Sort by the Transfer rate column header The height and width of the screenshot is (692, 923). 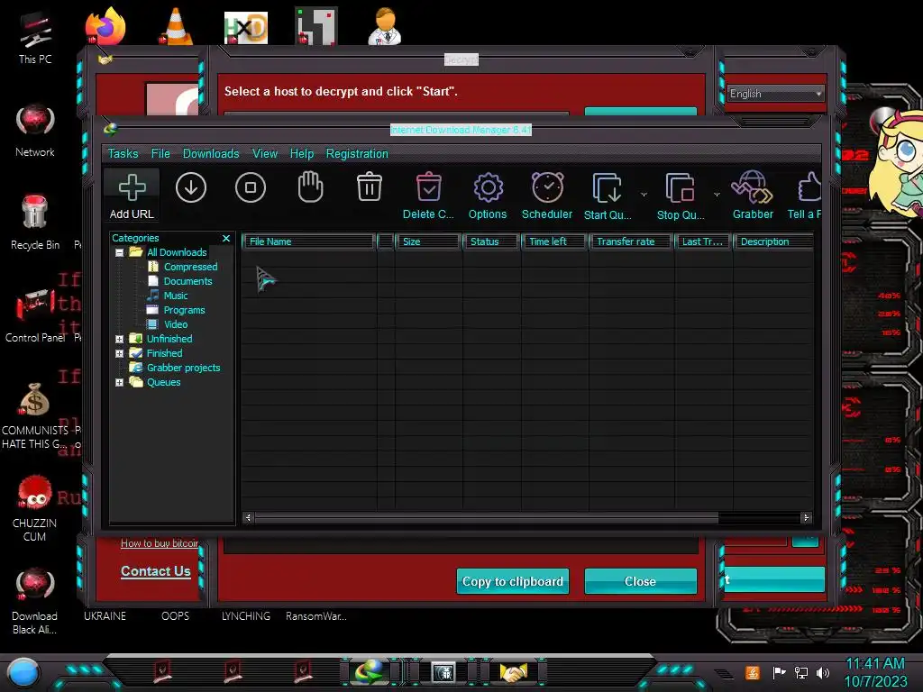[631, 241]
